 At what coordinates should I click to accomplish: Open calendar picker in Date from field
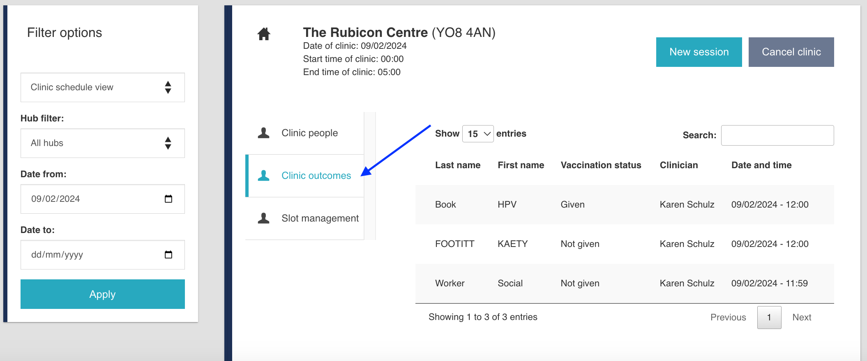(x=168, y=199)
